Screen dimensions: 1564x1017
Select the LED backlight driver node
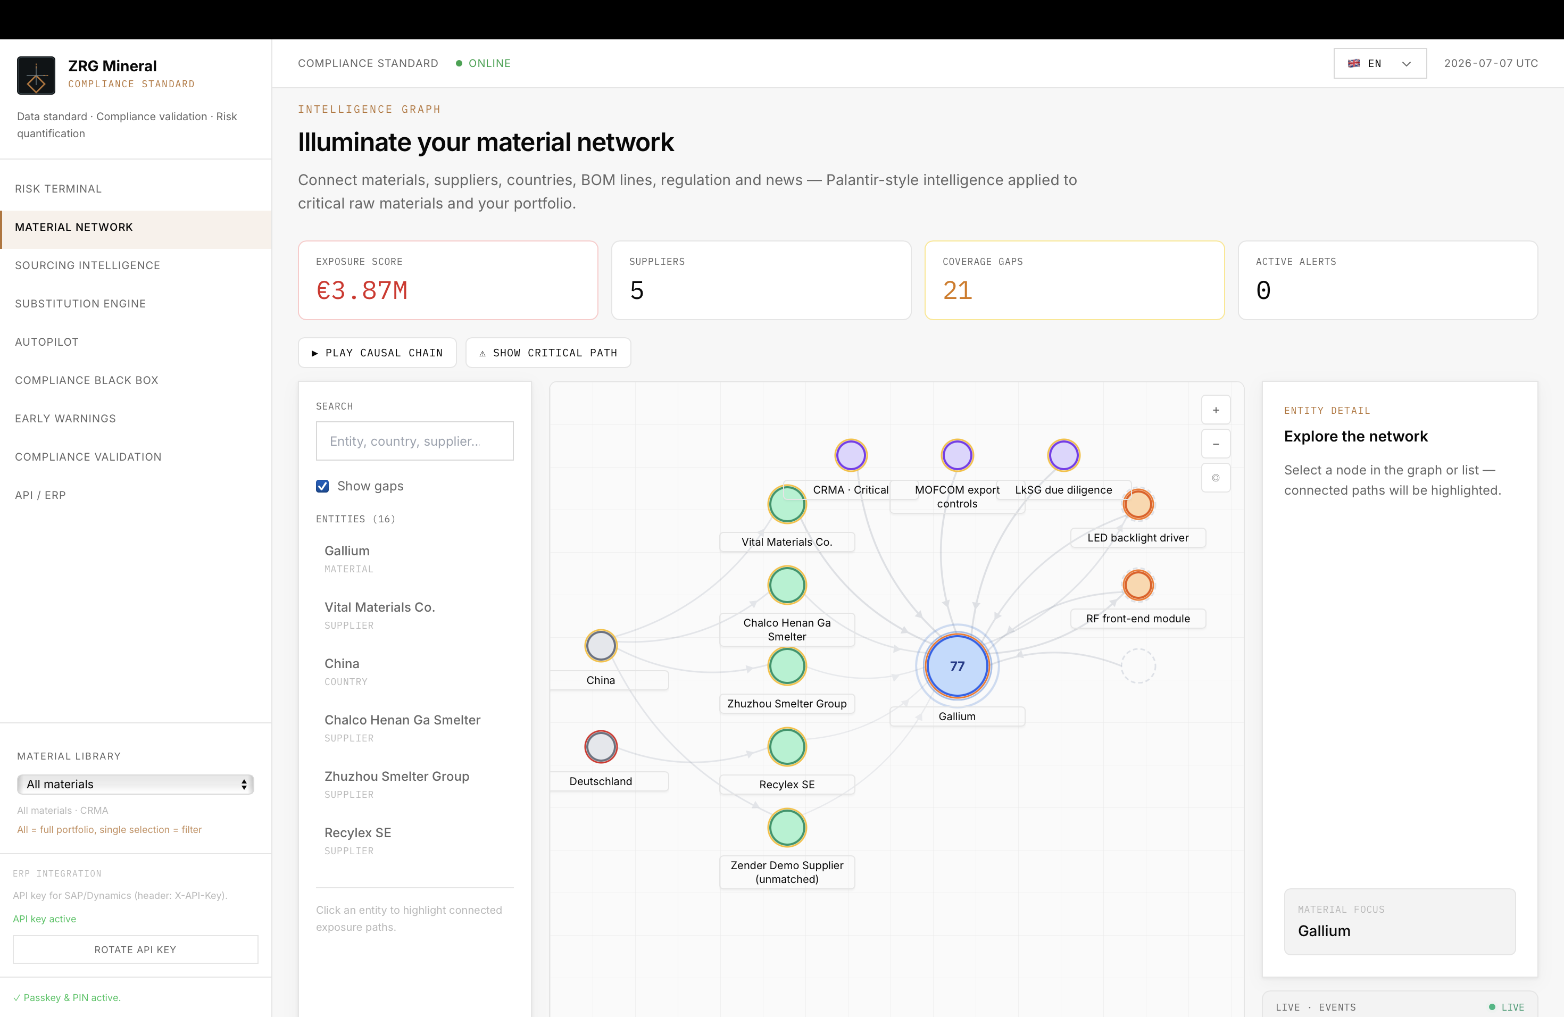[1138, 504]
